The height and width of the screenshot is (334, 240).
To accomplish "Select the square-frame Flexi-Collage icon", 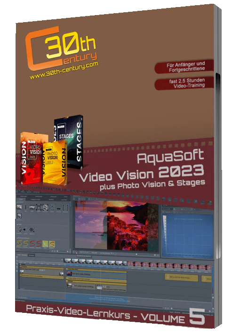I will coord(39,207).
